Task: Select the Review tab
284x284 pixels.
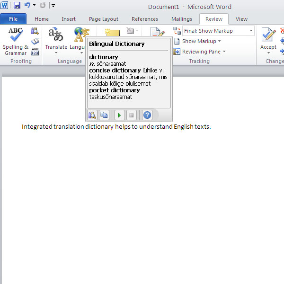Action: (x=214, y=19)
